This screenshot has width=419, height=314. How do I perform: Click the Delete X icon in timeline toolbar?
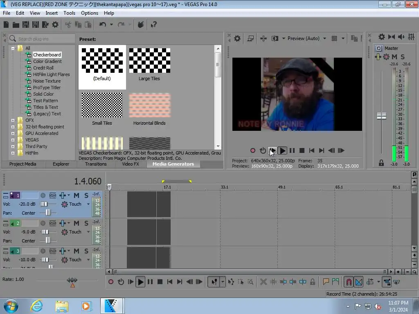point(263,282)
